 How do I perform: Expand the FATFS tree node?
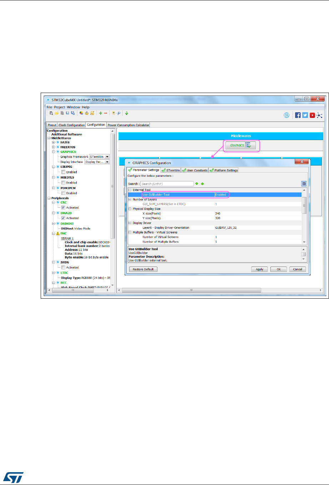54,143
